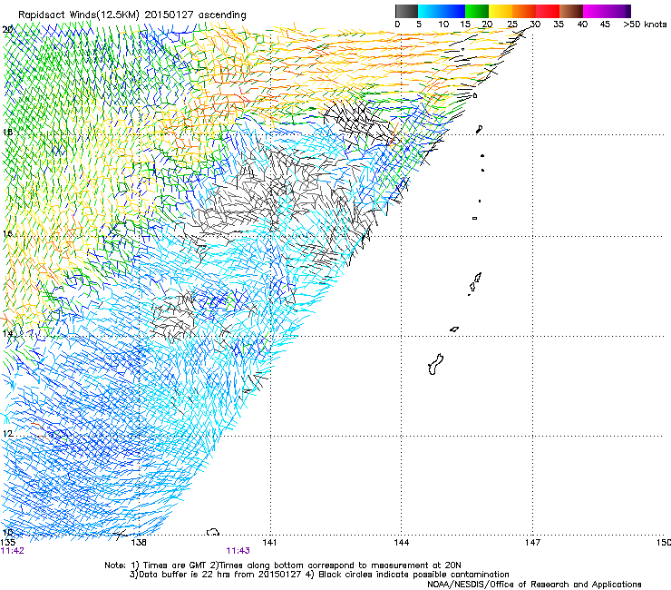
Task: Click the 'Rapidscat Winds(12.5KM) 20150127 ascending' title
Action: point(132,15)
